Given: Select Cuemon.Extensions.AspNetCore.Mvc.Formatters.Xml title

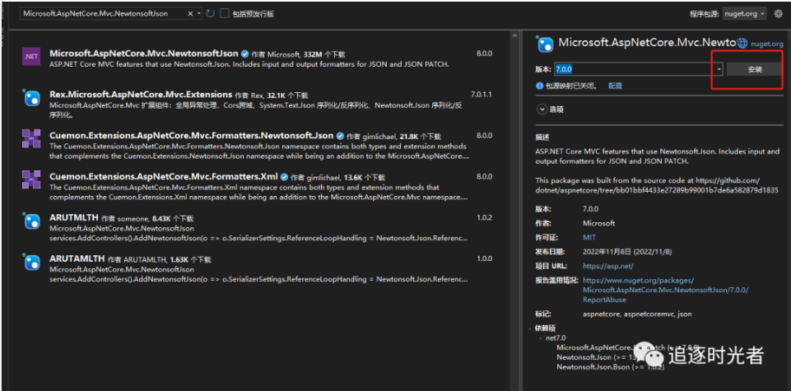Looking at the screenshot, I should [x=164, y=177].
